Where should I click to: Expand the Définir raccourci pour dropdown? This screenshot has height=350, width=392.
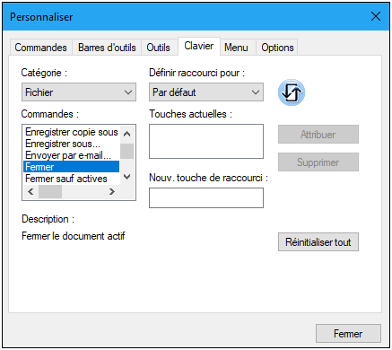tap(206, 92)
